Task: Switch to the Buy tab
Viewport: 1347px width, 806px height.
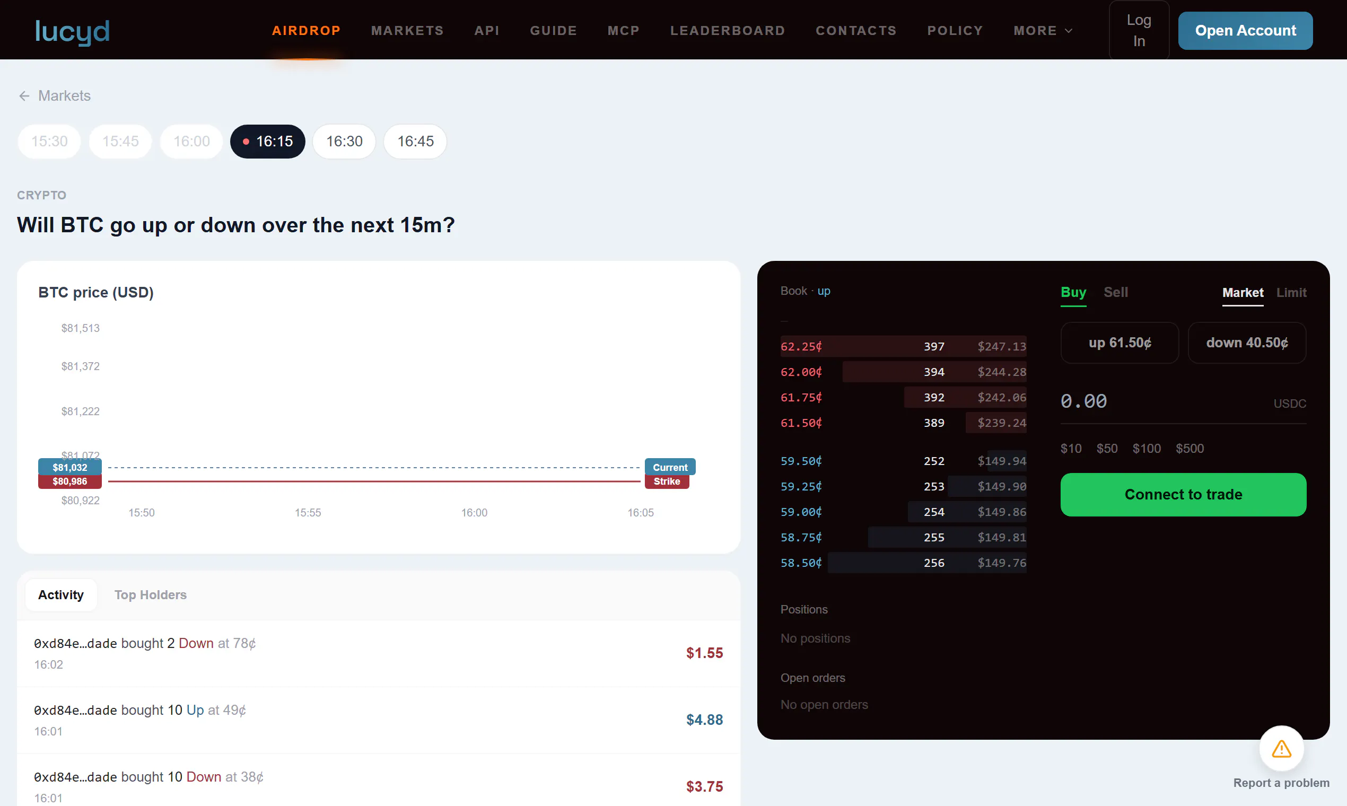Action: 1073,292
